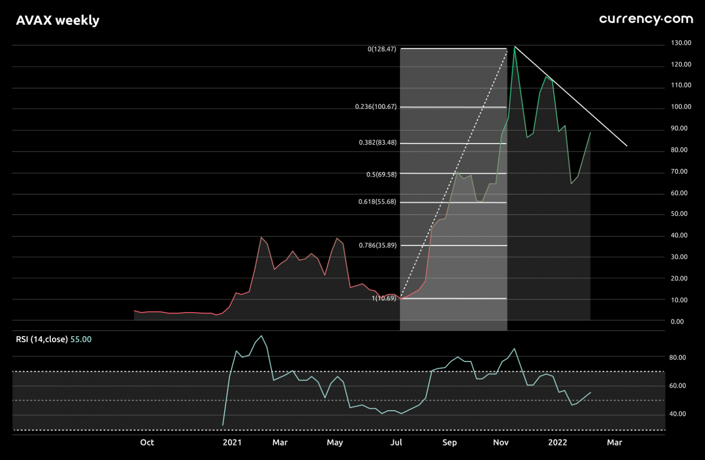705x460 pixels.
Task: Click the 10.00 price axis label
Action: click(679, 300)
